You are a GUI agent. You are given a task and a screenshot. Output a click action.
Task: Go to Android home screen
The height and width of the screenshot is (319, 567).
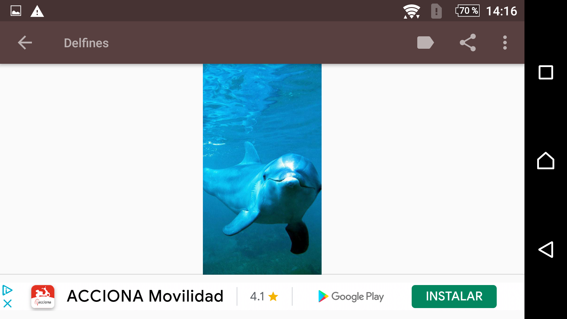pos(546,161)
